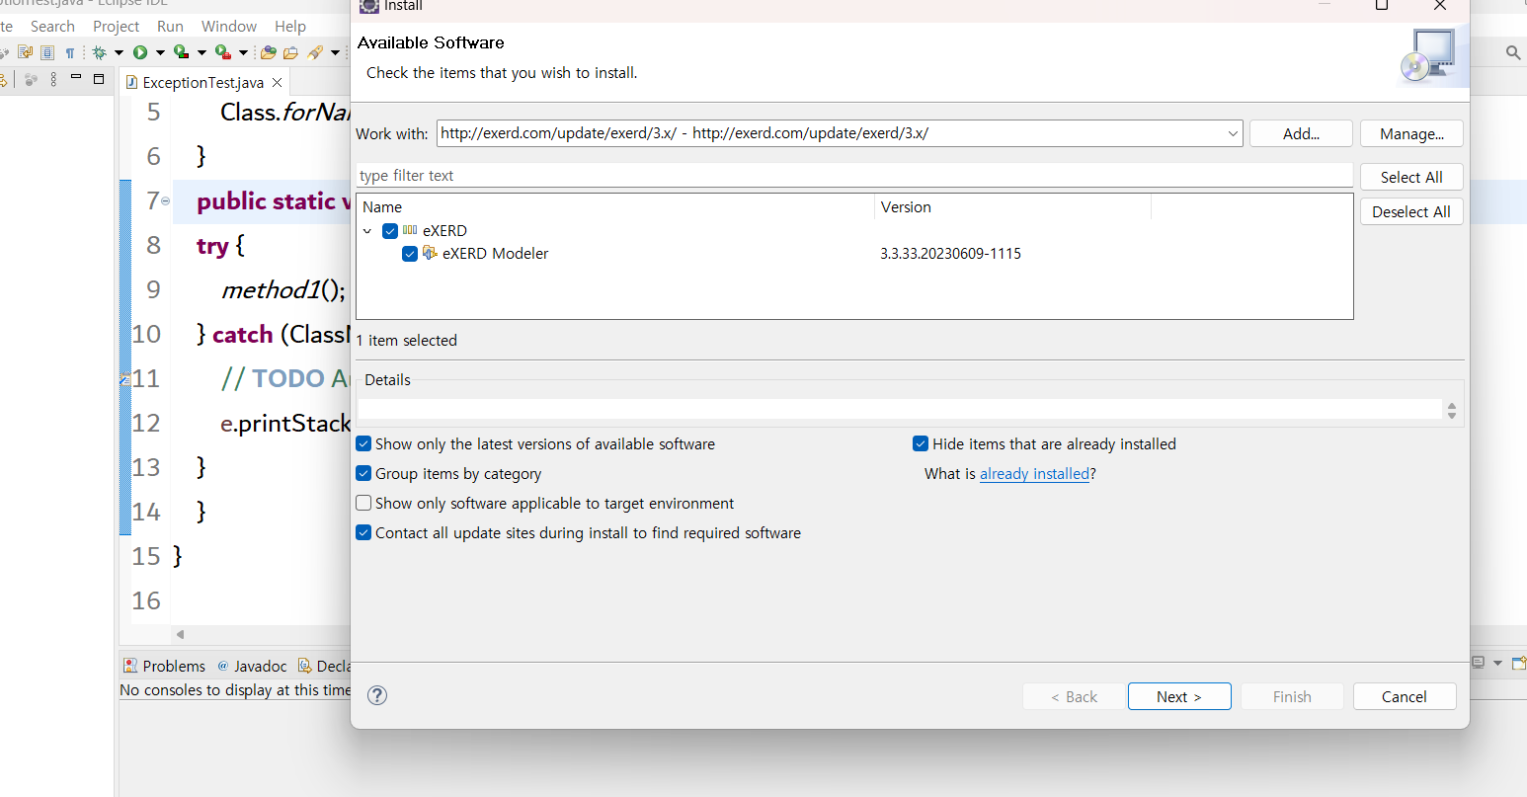
Task: Click the editor horizontal scrollbar left arrow
Action: coord(180,634)
